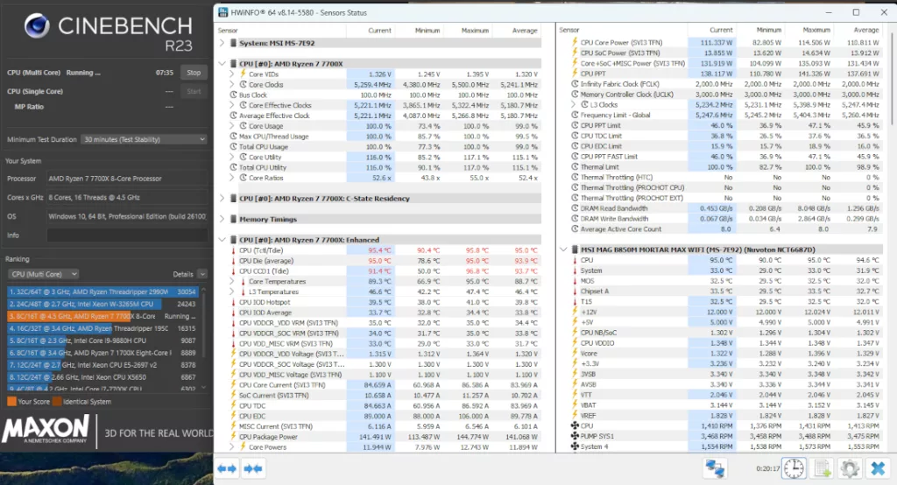Select the Intel Xeon W-3265M CPU ranking entry
Image resolution: width=897 pixels, height=485 pixels.
(103, 305)
